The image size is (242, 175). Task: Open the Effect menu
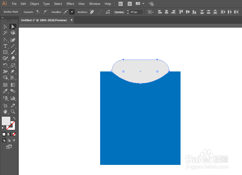70,4
